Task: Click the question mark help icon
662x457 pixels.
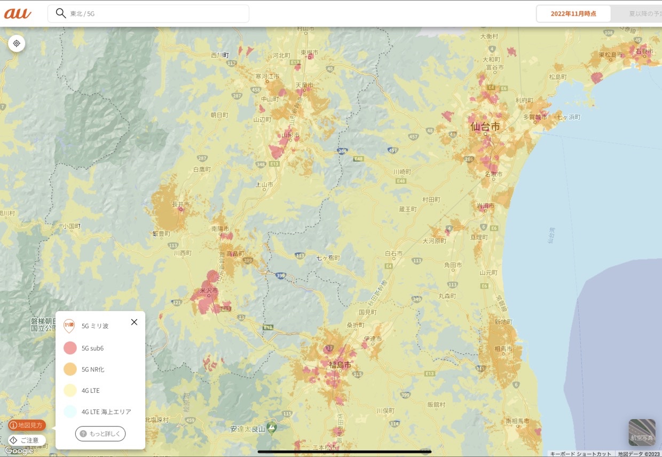Action: tap(83, 434)
